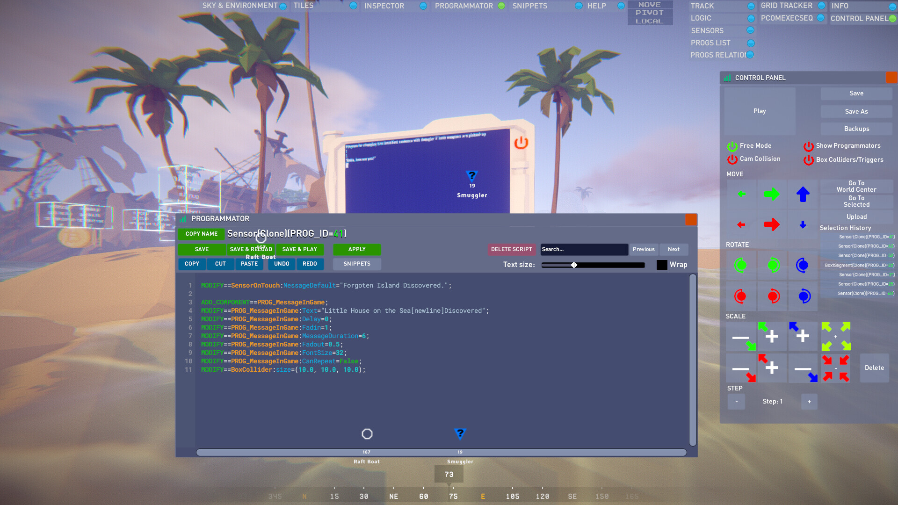Click SAVE & PLAY in Programmator
898x505 pixels.
click(299, 249)
